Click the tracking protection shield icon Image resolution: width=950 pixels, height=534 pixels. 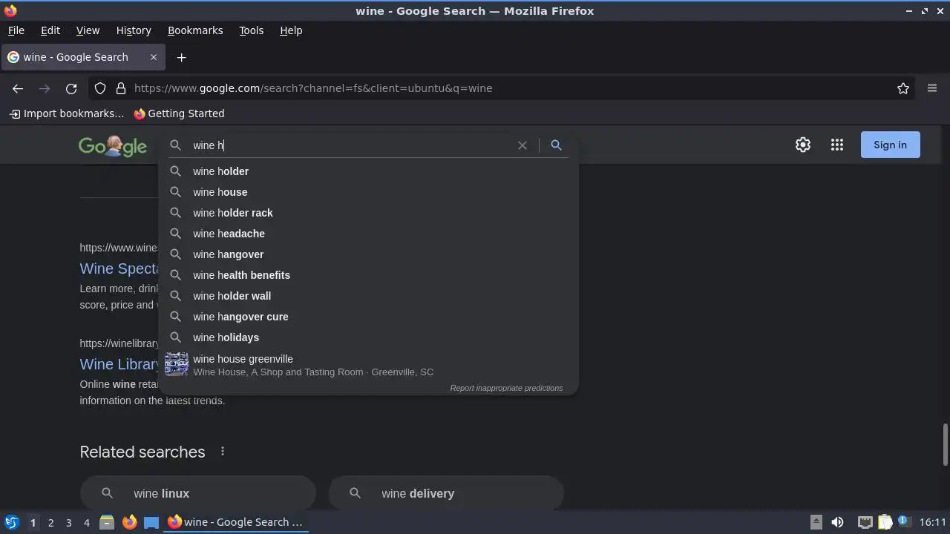click(x=100, y=88)
